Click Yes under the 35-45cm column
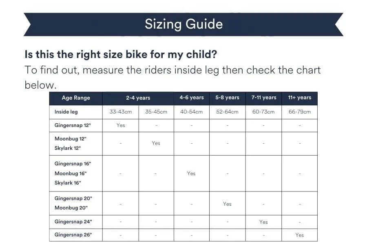 pos(156,143)
